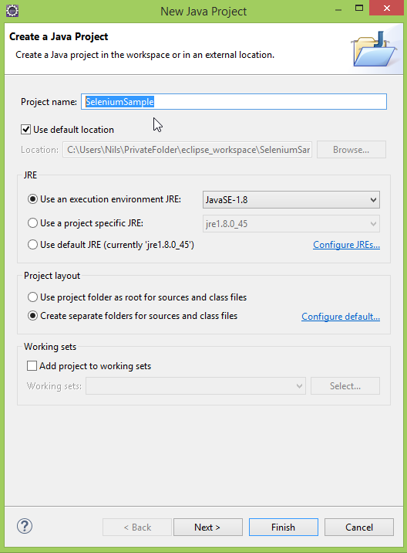The height and width of the screenshot is (553, 407).
Task: Go to next page with Next button
Action: (207, 528)
